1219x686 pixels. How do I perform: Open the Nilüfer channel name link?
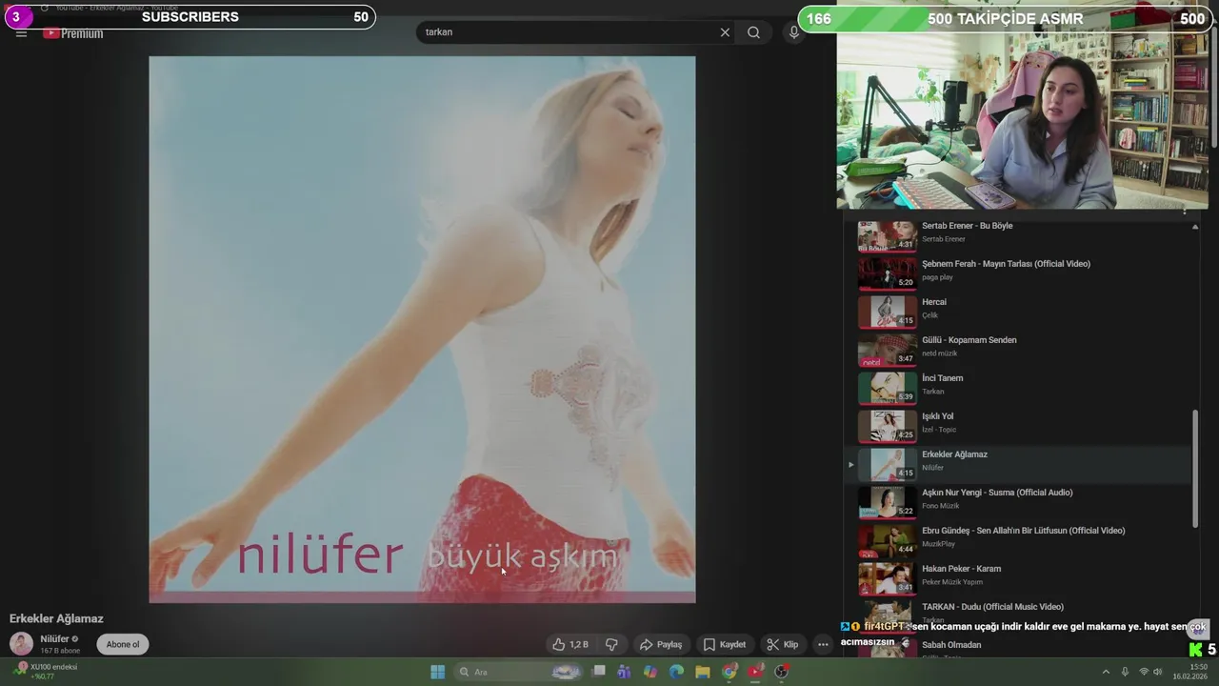[54, 638]
